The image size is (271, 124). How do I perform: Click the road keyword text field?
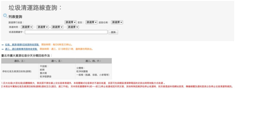click(66, 32)
